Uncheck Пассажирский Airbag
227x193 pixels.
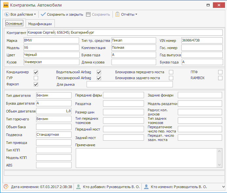coord(99,78)
